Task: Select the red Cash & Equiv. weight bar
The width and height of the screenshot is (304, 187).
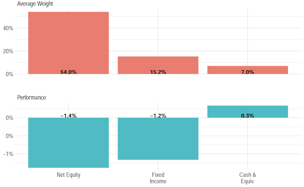Action: tap(248, 69)
